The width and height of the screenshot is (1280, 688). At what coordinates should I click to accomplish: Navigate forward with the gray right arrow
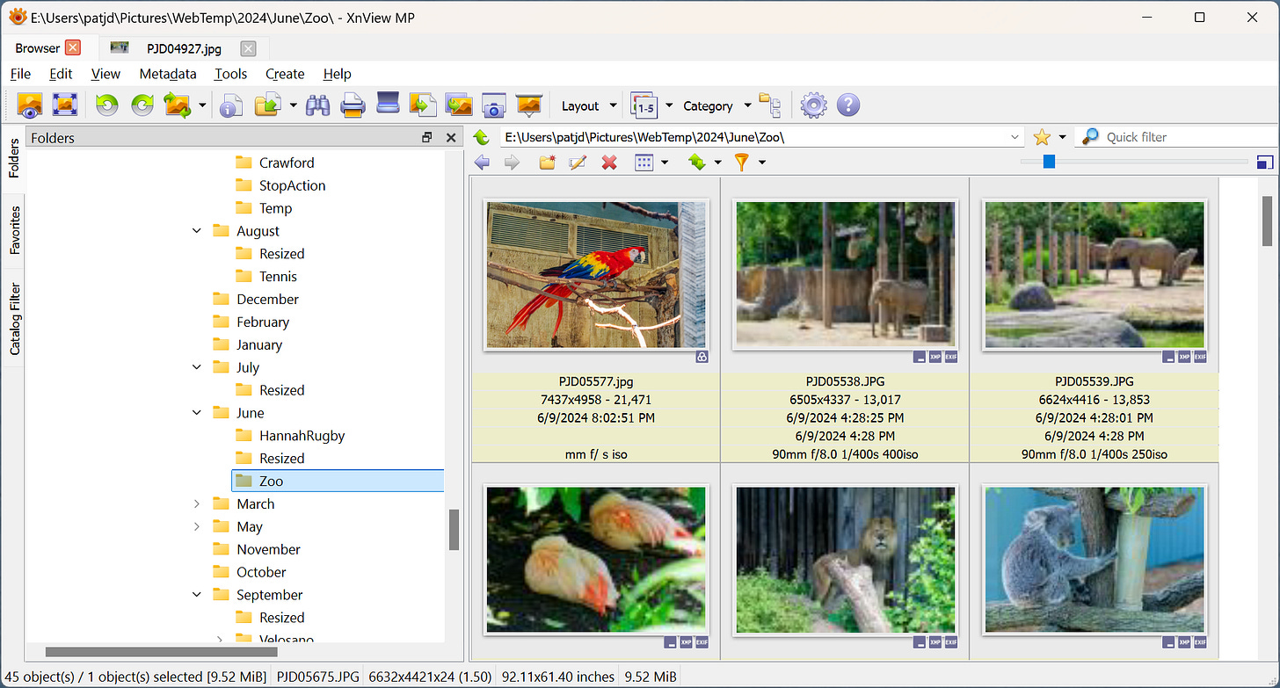[512, 162]
